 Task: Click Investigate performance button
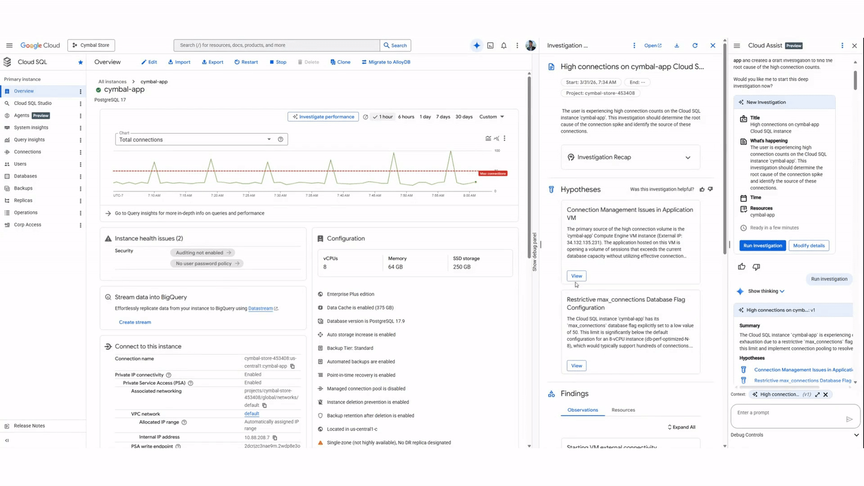point(323,117)
